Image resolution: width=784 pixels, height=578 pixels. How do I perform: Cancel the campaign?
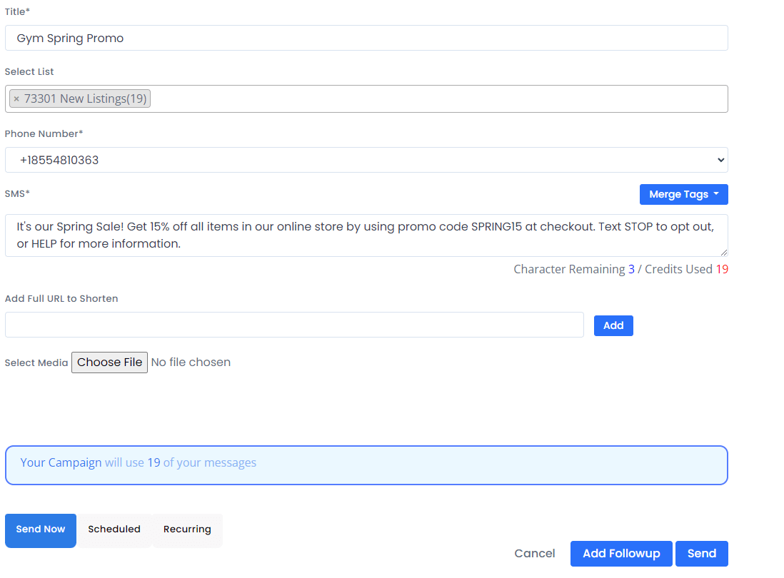click(x=535, y=554)
